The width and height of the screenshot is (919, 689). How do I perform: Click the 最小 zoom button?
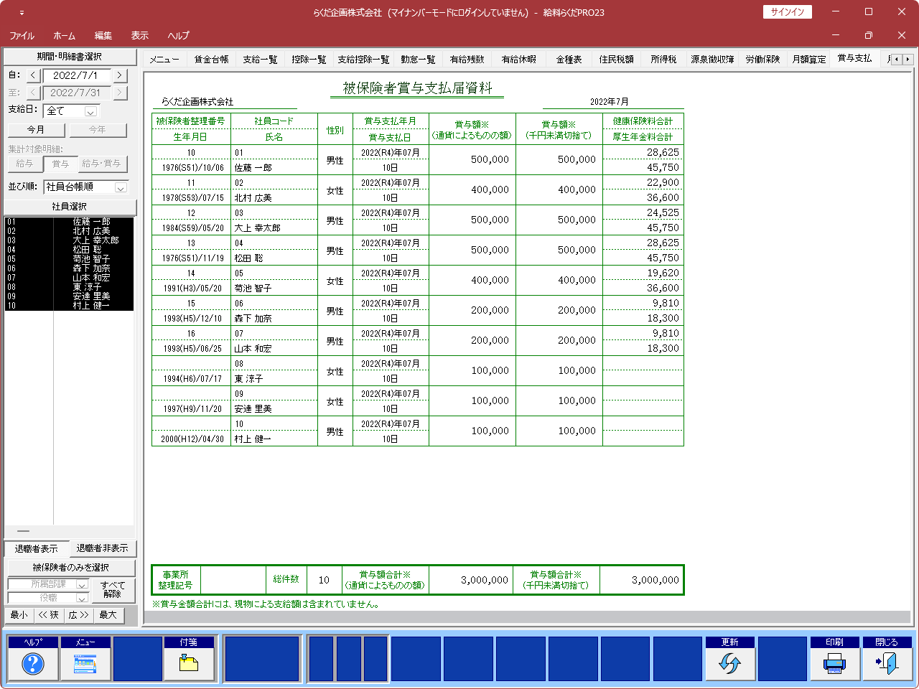tap(19, 615)
